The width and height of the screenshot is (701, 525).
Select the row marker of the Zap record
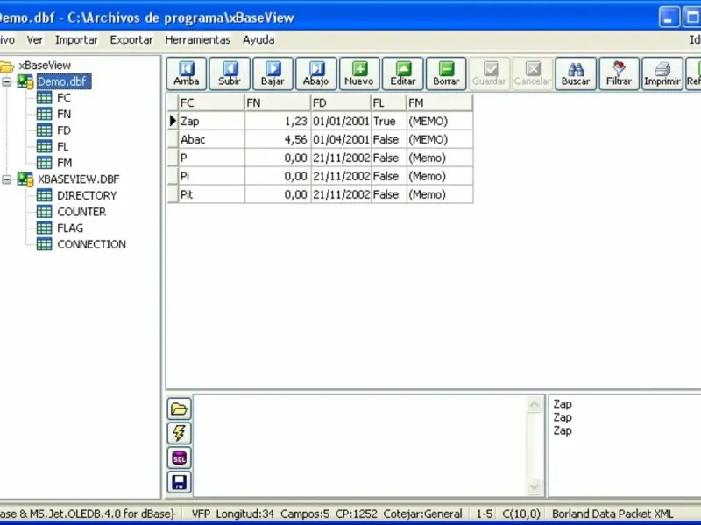coord(173,121)
